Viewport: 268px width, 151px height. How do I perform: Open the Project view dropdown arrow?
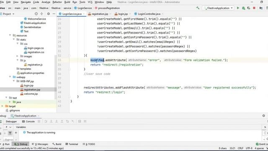[13, 14]
